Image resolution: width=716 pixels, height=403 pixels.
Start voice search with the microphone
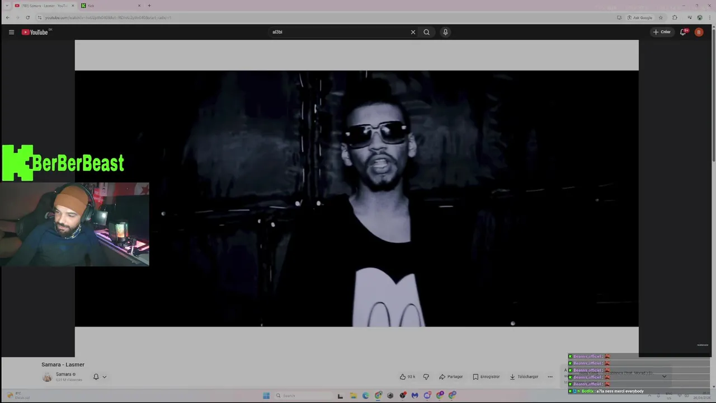click(x=445, y=32)
